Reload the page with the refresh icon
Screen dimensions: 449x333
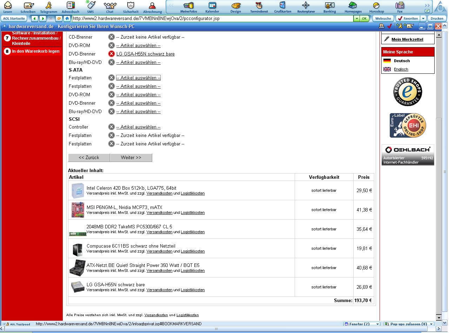tap(59, 19)
